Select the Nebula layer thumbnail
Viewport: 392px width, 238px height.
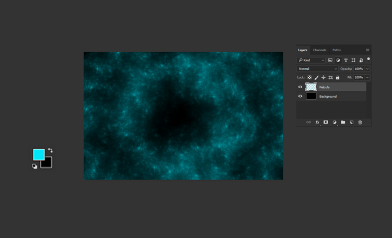coord(311,87)
